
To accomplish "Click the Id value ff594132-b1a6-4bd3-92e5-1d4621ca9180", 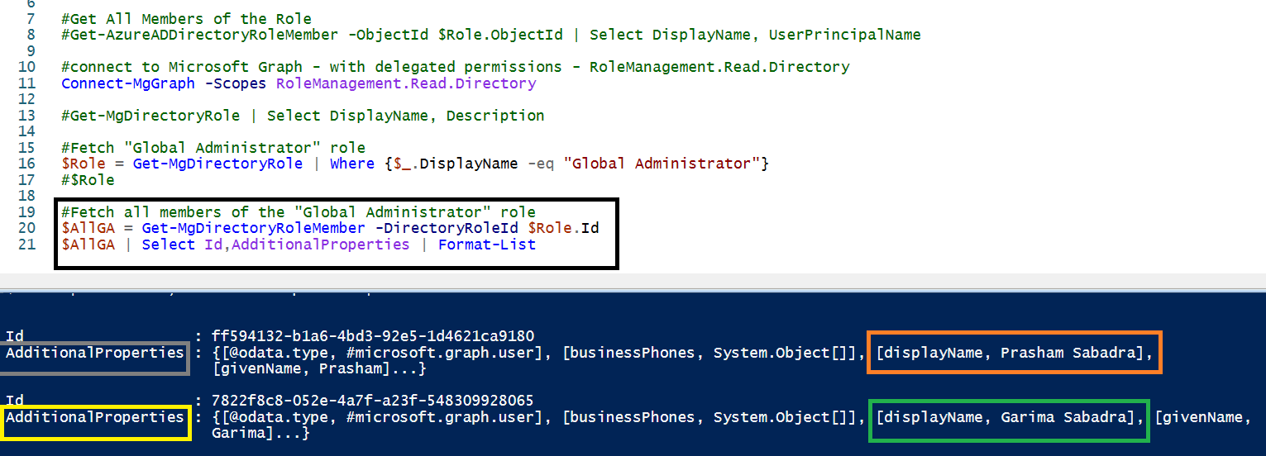I will point(373,336).
